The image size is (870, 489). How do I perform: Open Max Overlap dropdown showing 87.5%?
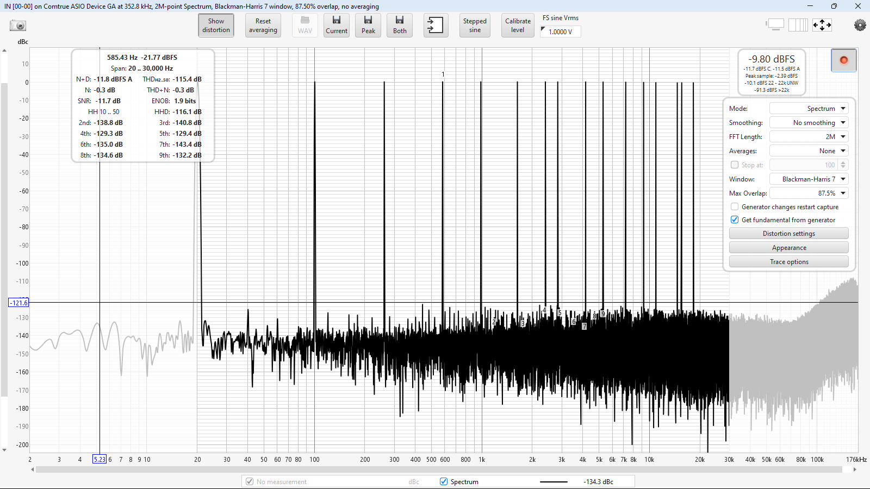point(809,193)
